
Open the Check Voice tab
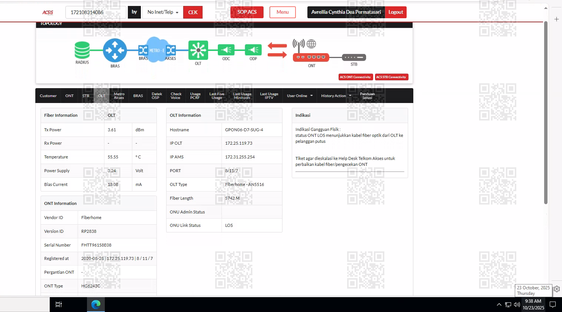click(x=176, y=96)
